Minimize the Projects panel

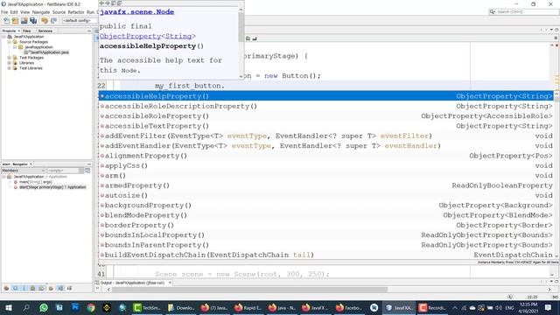point(89,31)
